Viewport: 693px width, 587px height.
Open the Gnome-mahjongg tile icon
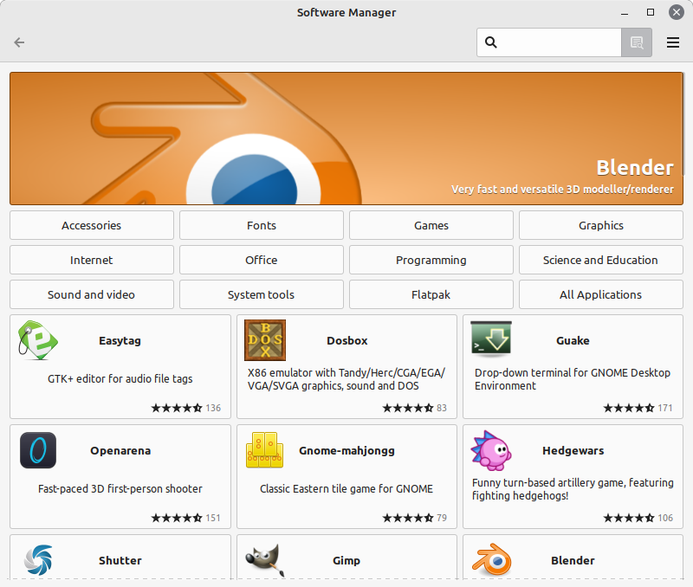pyautogui.click(x=264, y=450)
